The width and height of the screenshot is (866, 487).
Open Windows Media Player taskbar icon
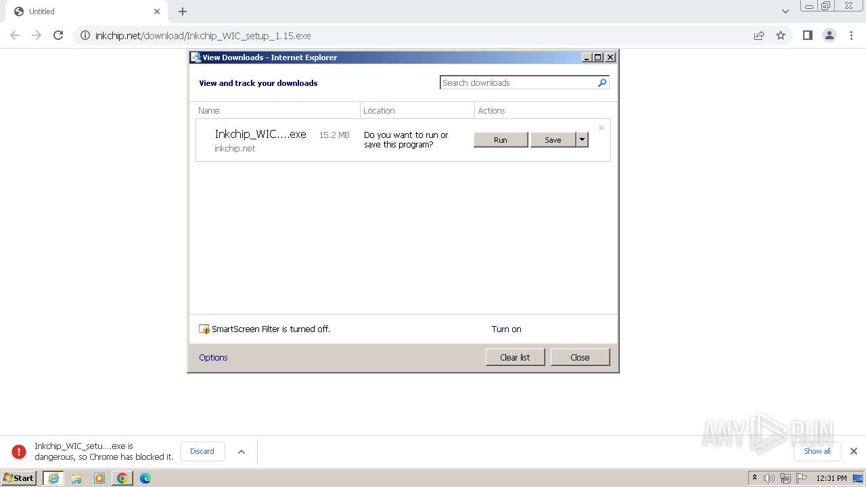99,478
